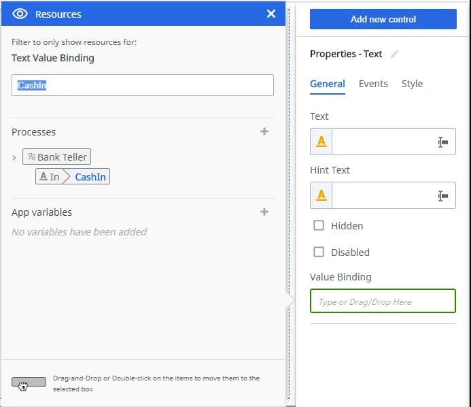471x407 pixels.
Task: Close the Resources panel
Action: click(x=271, y=14)
